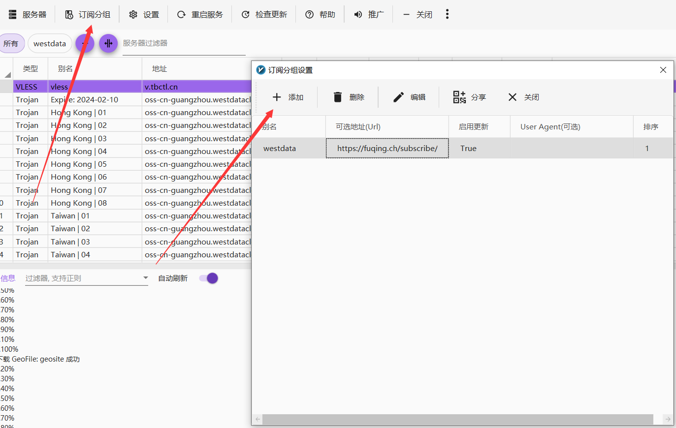Open the 服务器 menu

click(x=28, y=15)
